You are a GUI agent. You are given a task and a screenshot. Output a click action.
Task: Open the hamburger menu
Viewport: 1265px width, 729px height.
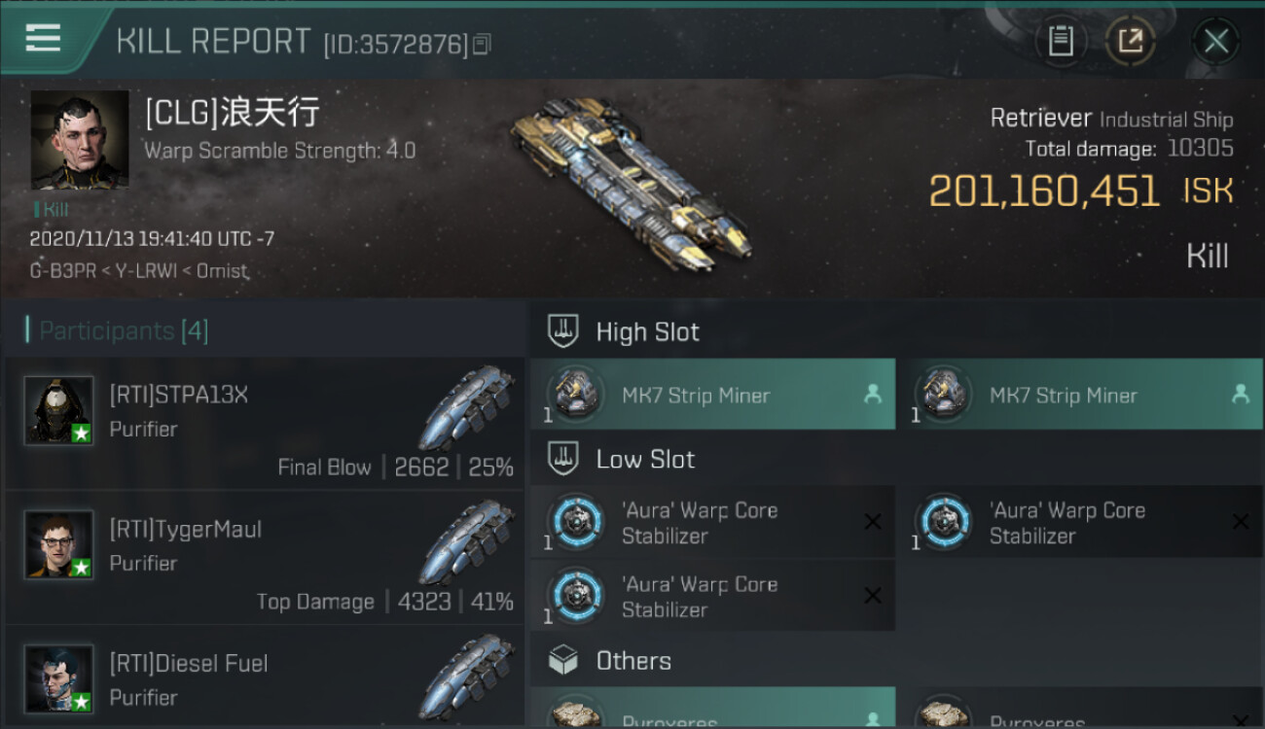click(43, 39)
